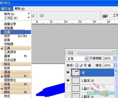The width and height of the screenshot is (118, 98).
Task: Select Paragraph (段落) menu item
Action: click(x=16, y=40)
